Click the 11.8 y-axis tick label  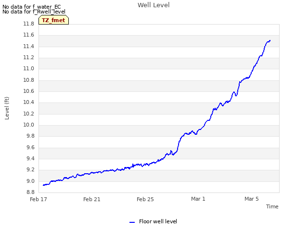point(29,24)
